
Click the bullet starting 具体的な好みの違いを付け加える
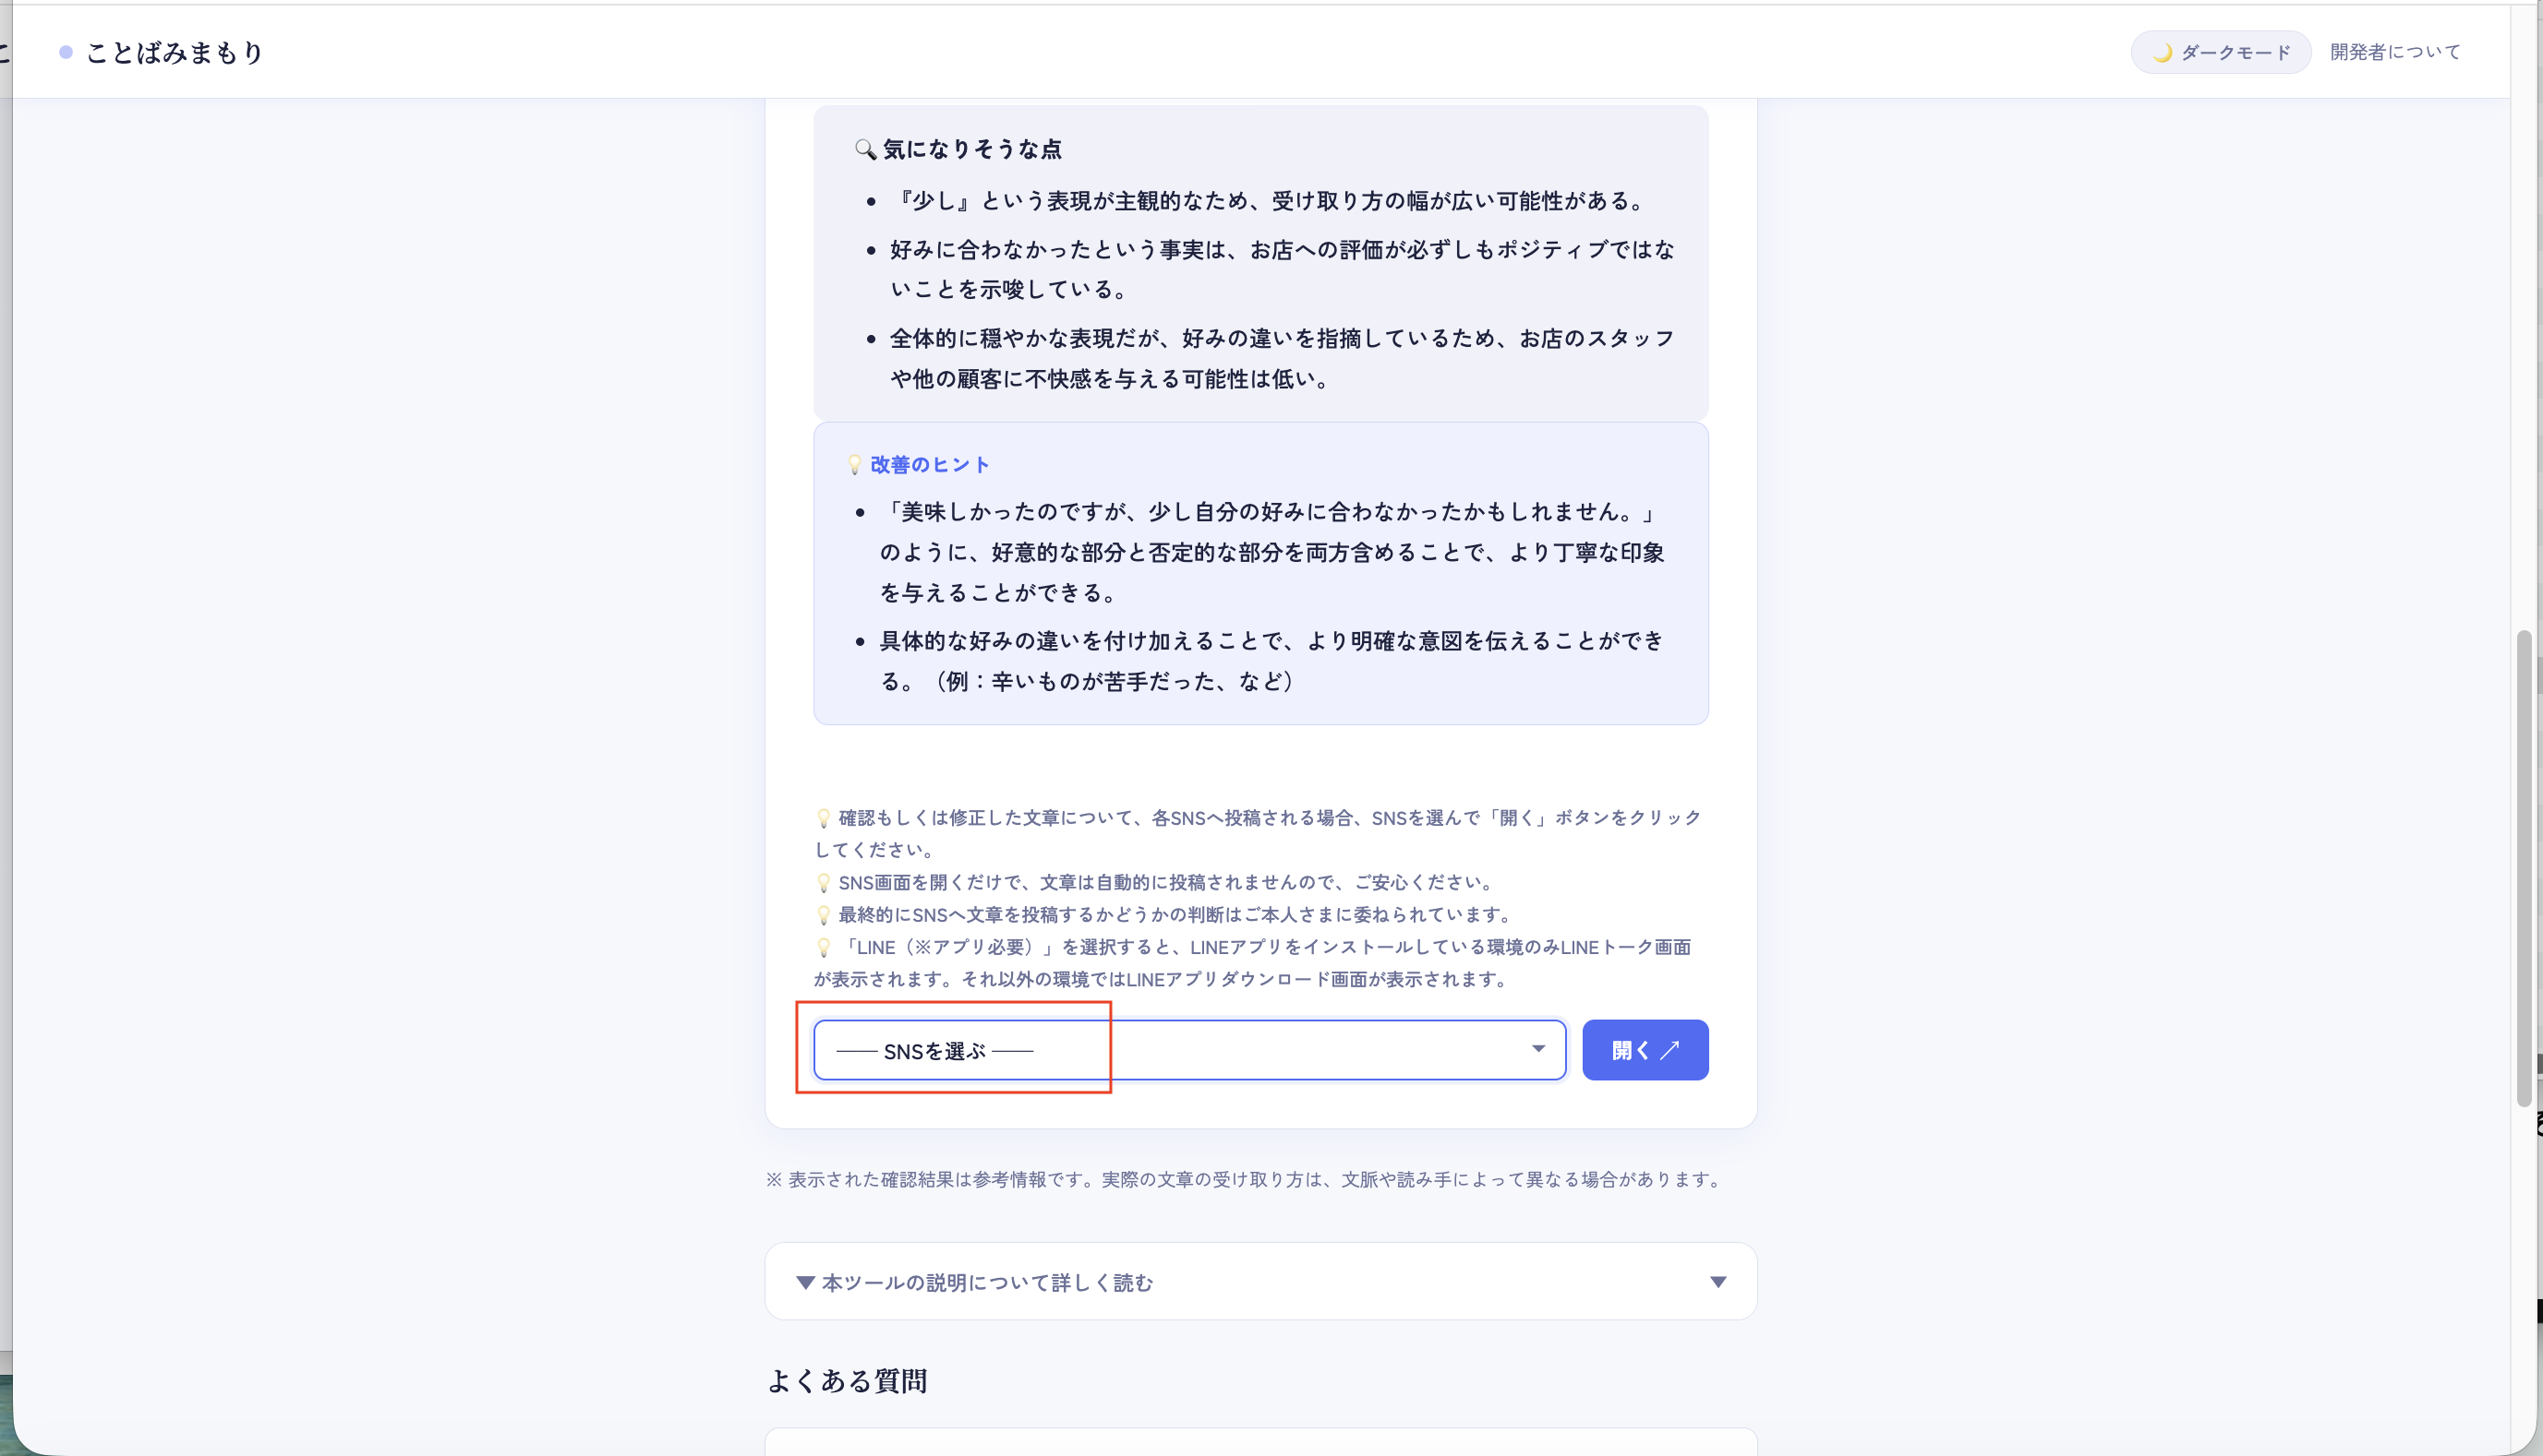point(1272,661)
